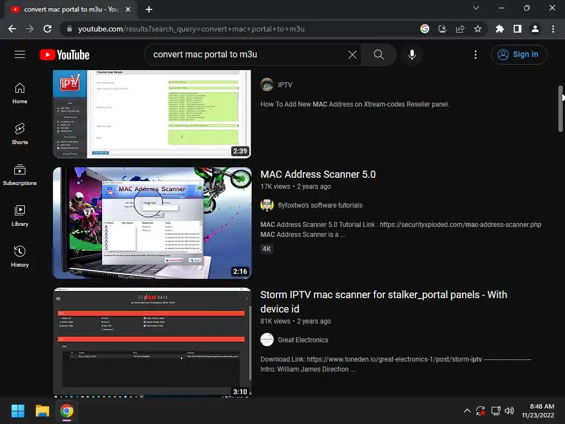Open Storm IPTV mac scanner thumbnail
The image size is (565, 424).
152,342
